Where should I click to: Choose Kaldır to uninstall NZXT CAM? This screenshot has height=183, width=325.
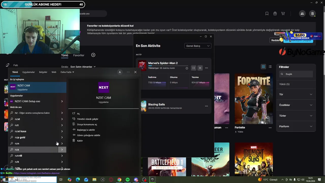tap(80, 141)
